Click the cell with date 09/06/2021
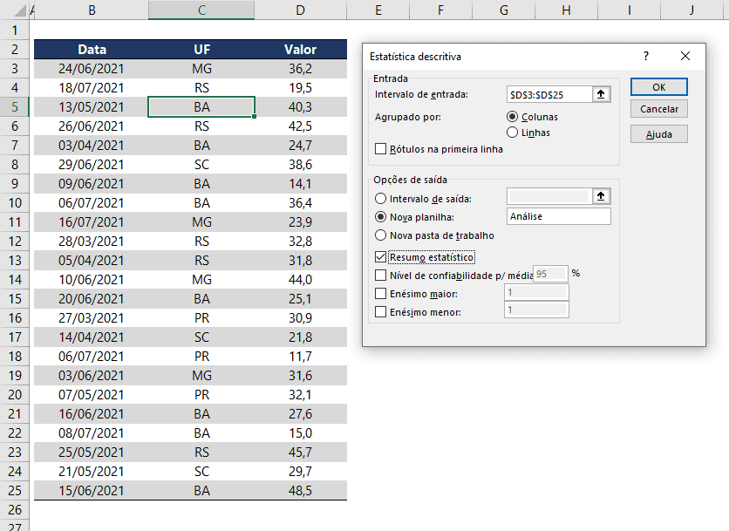This screenshot has width=729, height=531. coord(92,184)
